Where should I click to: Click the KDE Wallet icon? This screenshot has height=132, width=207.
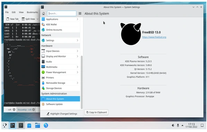click(x=43, y=25)
